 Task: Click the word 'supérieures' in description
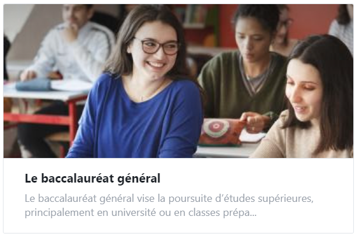(285, 198)
